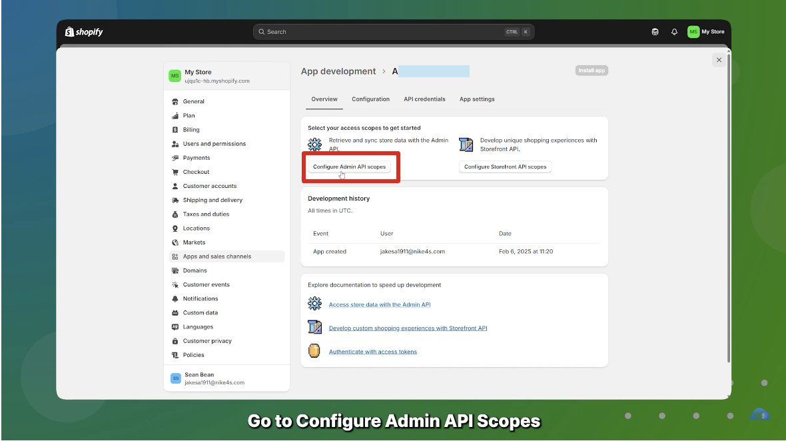Click the Install app button

click(591, 71)
